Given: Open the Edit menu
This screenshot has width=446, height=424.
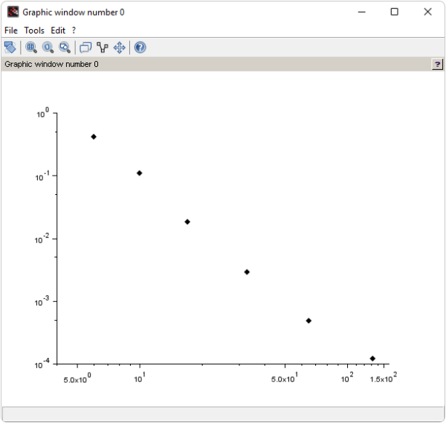Looking at the screenshot, I should [58, 30].
